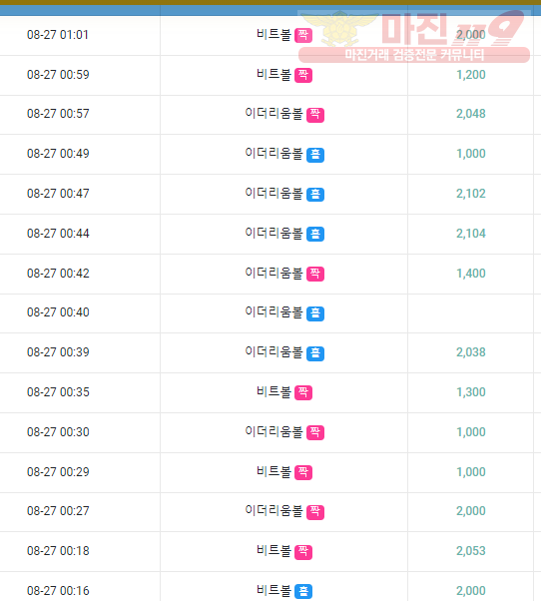Click the pink 짝 badge in 00:59 row
The height and width of the screenshot is (601, 541).
point(303,76)
